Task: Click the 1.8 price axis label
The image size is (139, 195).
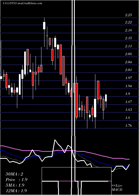Action: pos(128,118)
